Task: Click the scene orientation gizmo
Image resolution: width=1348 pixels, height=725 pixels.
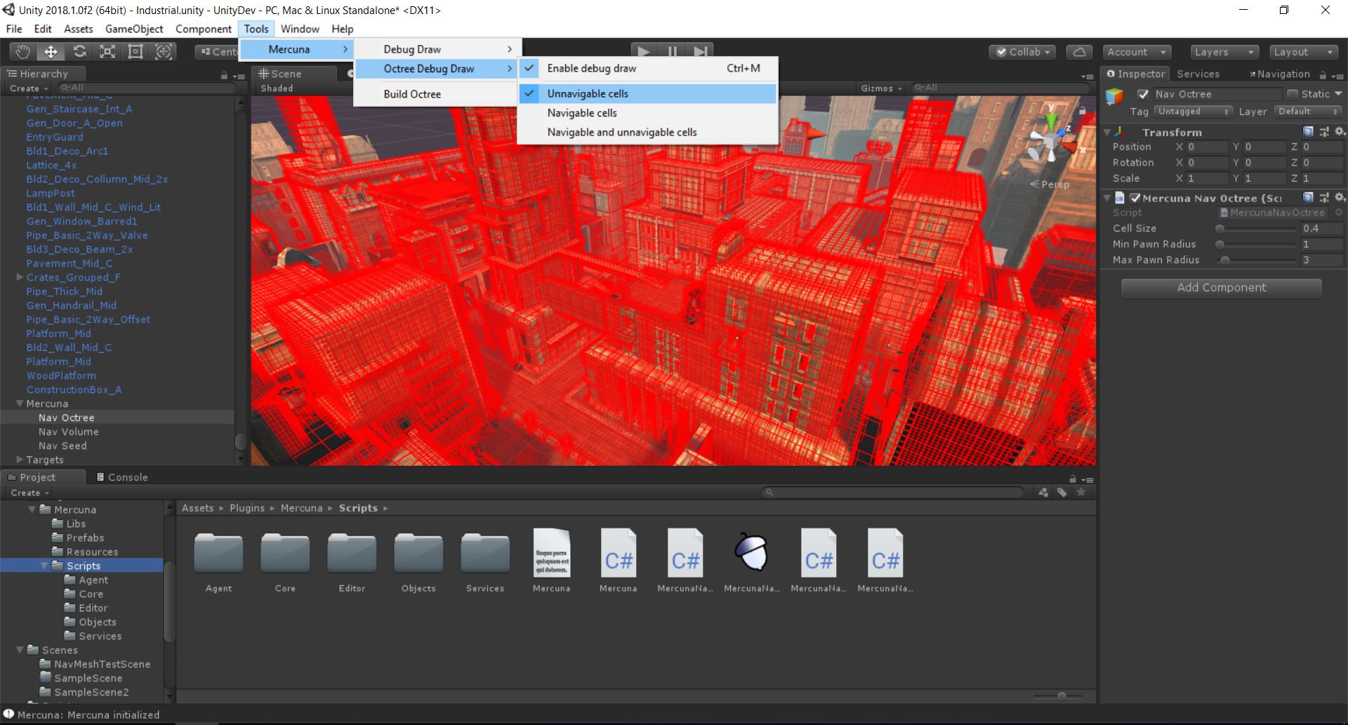Action: pyautogui.click(x=1051, y=139)
